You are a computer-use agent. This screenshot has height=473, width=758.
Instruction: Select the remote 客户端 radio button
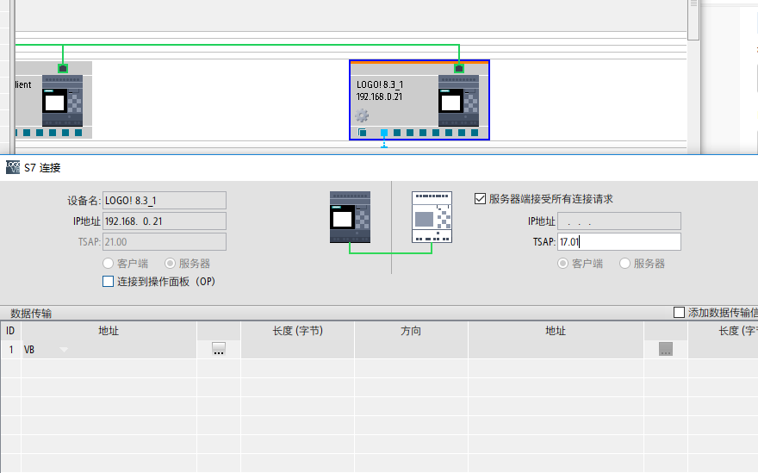[562, 263]
